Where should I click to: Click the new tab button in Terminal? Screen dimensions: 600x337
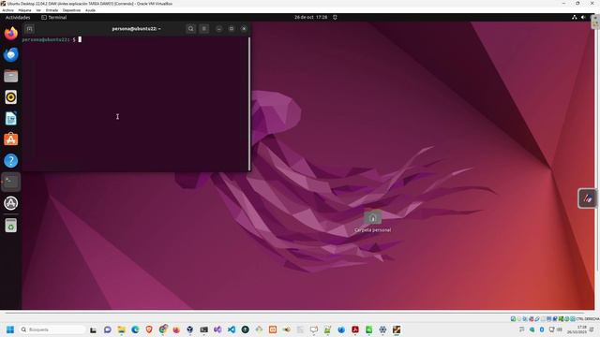pos(29,29)
